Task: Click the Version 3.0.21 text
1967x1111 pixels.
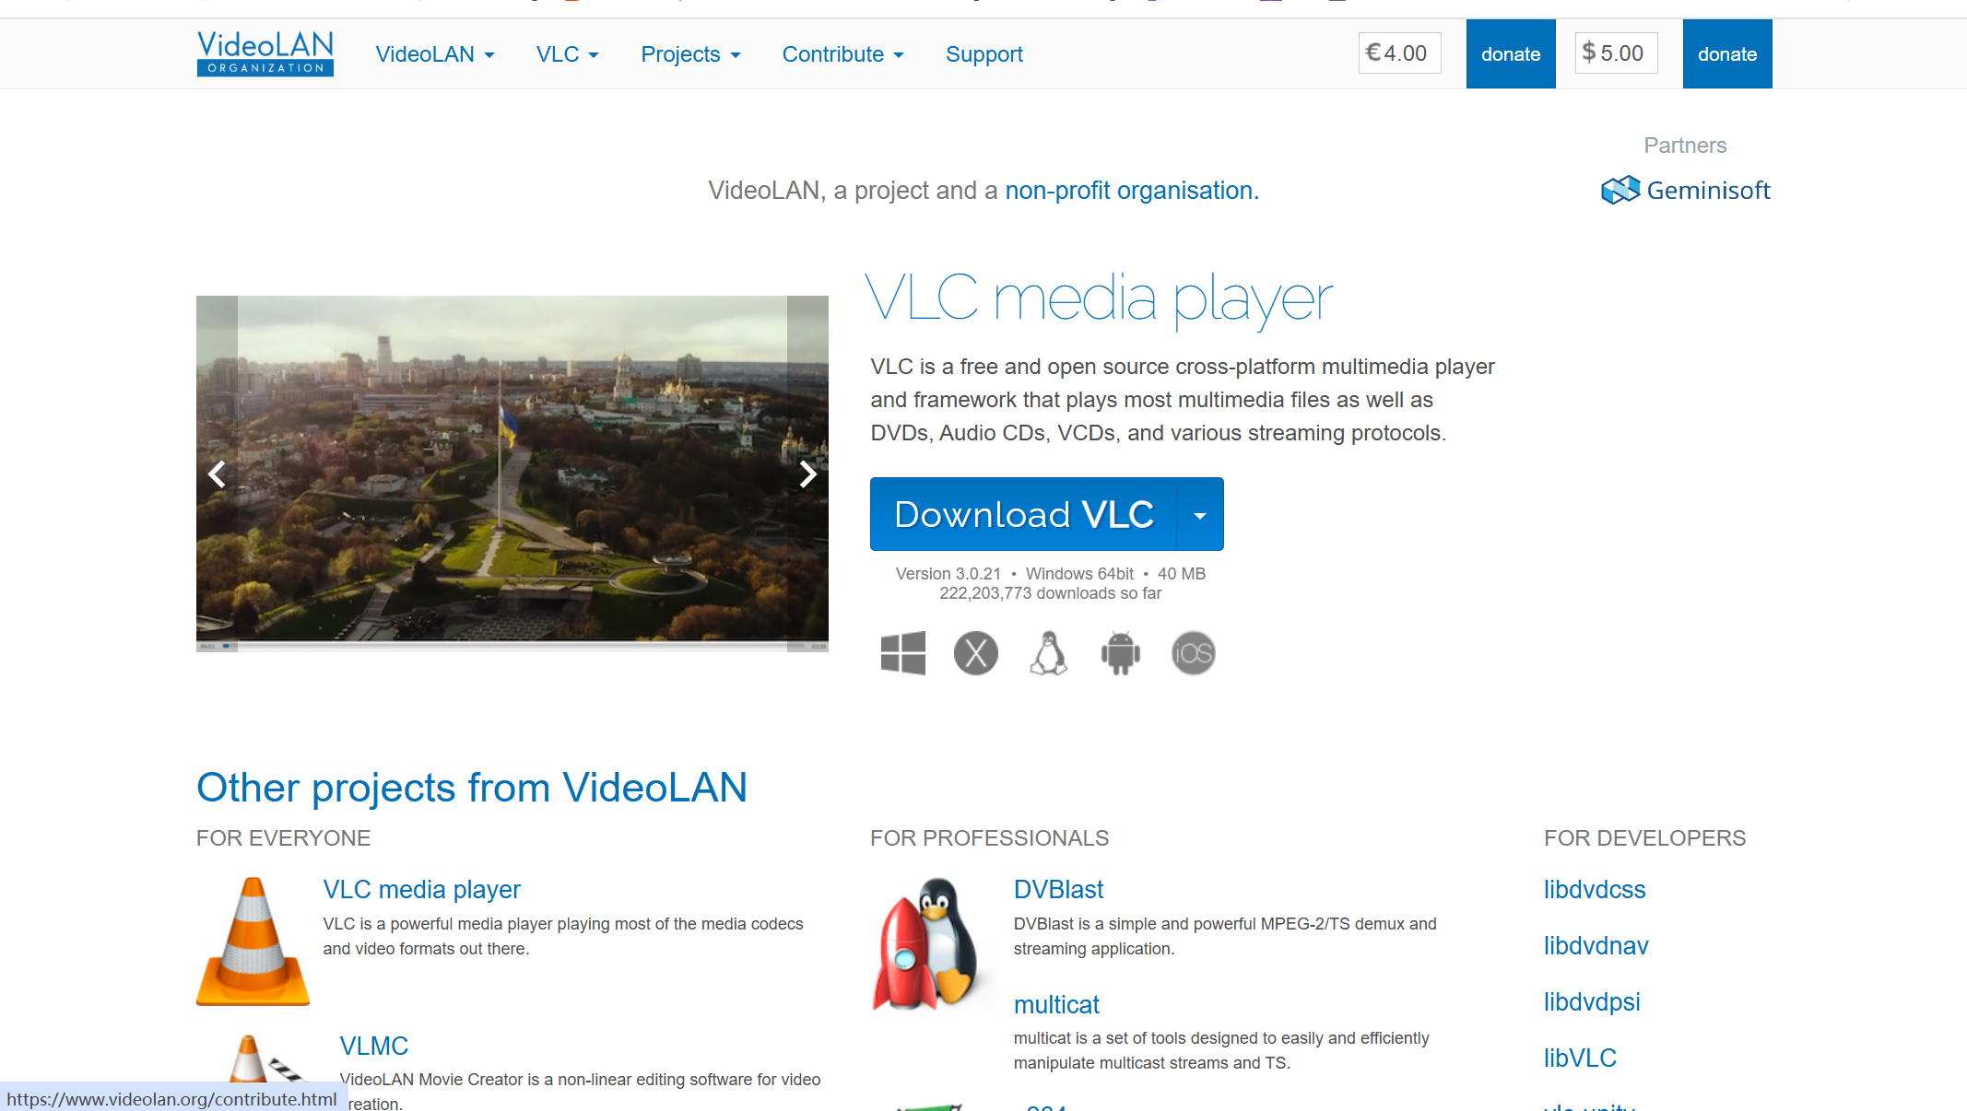Action: (948, 573)
